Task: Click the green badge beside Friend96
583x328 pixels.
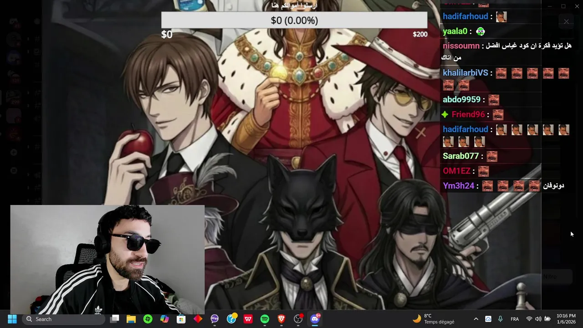Action: [445, 114]
